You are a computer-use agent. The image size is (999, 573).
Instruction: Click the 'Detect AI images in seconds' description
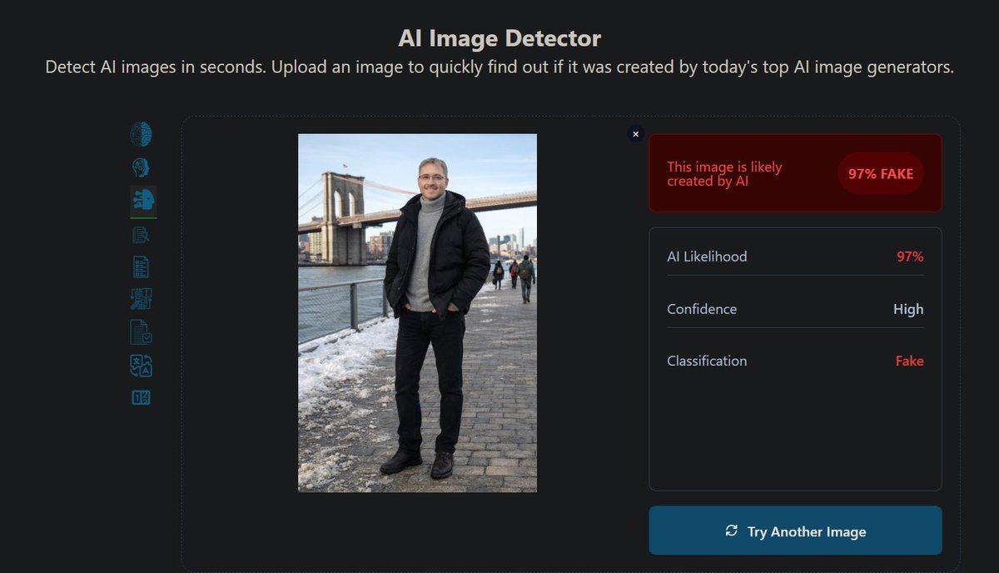coord(499,67)
